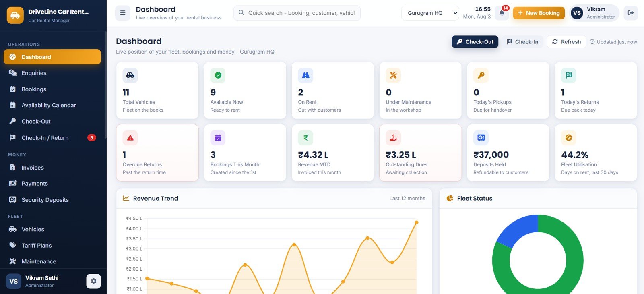The height and width of the screenshot is (294, 644).
Task: Open Payments from the sidebar
Action: pos(52,184)
